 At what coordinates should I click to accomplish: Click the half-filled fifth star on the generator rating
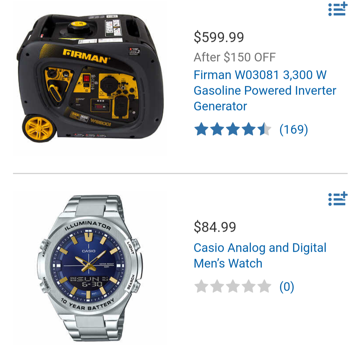coord(264,129)
